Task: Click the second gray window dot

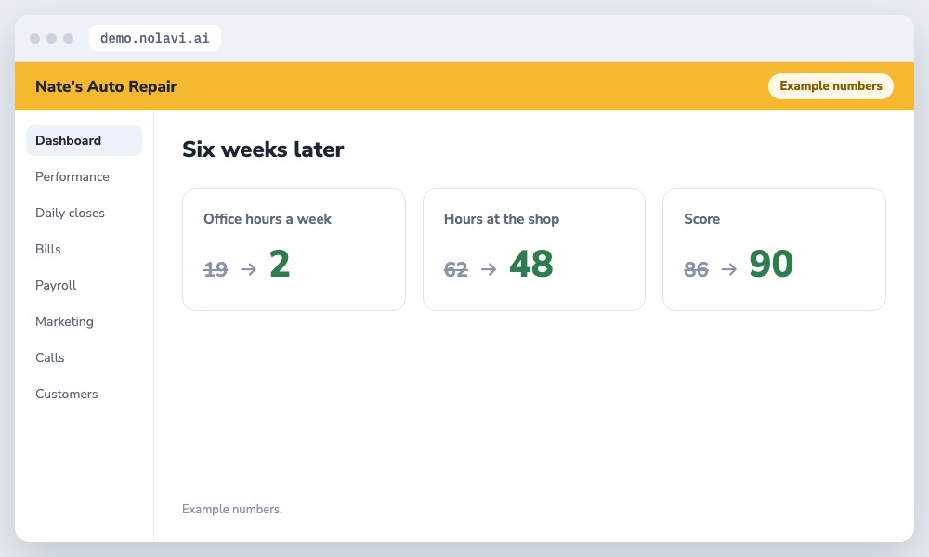Action: (x=51, y=38)
